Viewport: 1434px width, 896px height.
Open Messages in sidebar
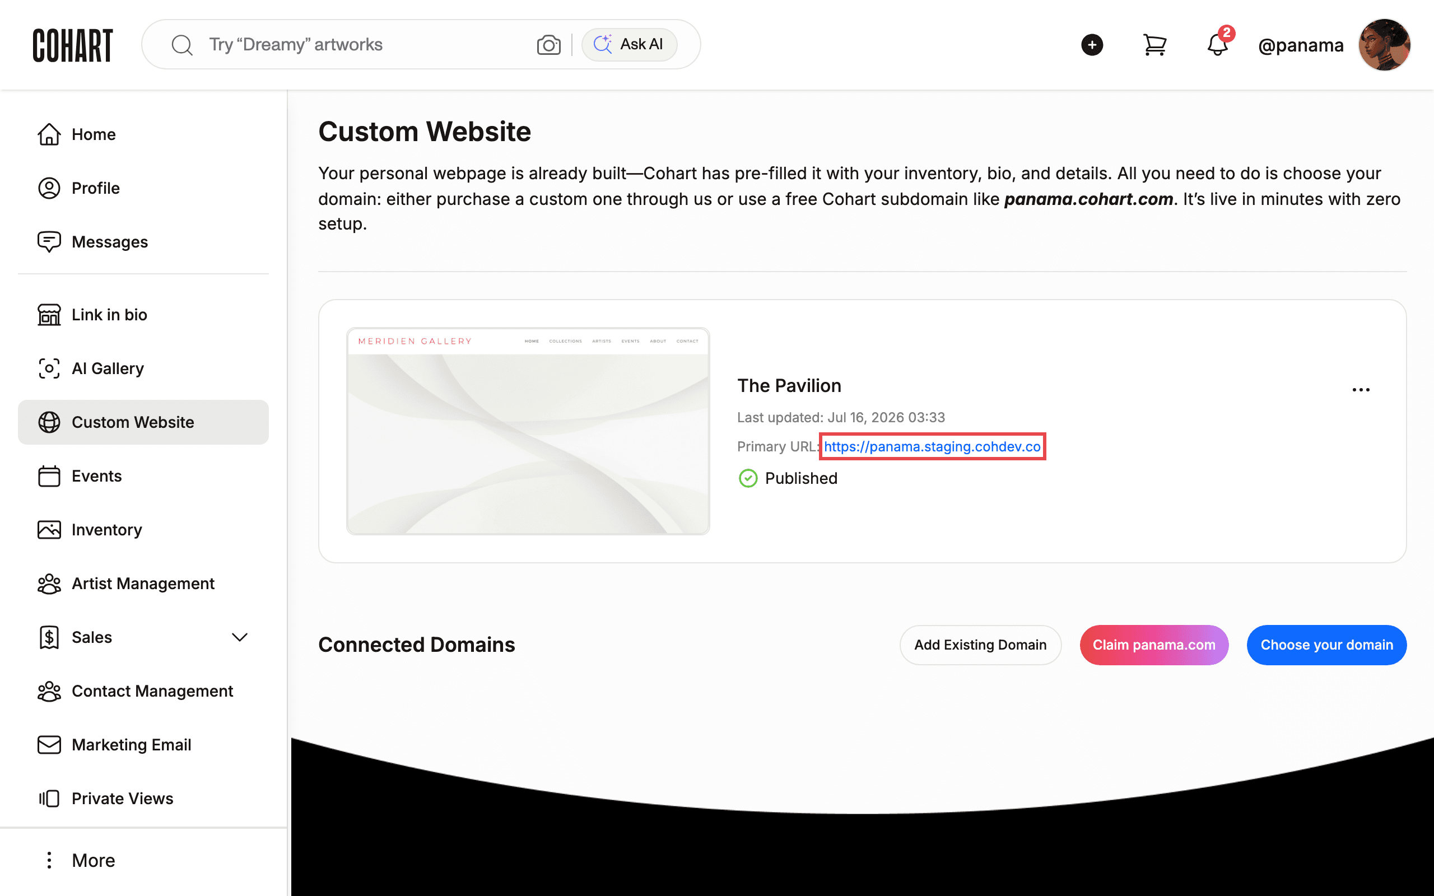[x=143, y=242]
